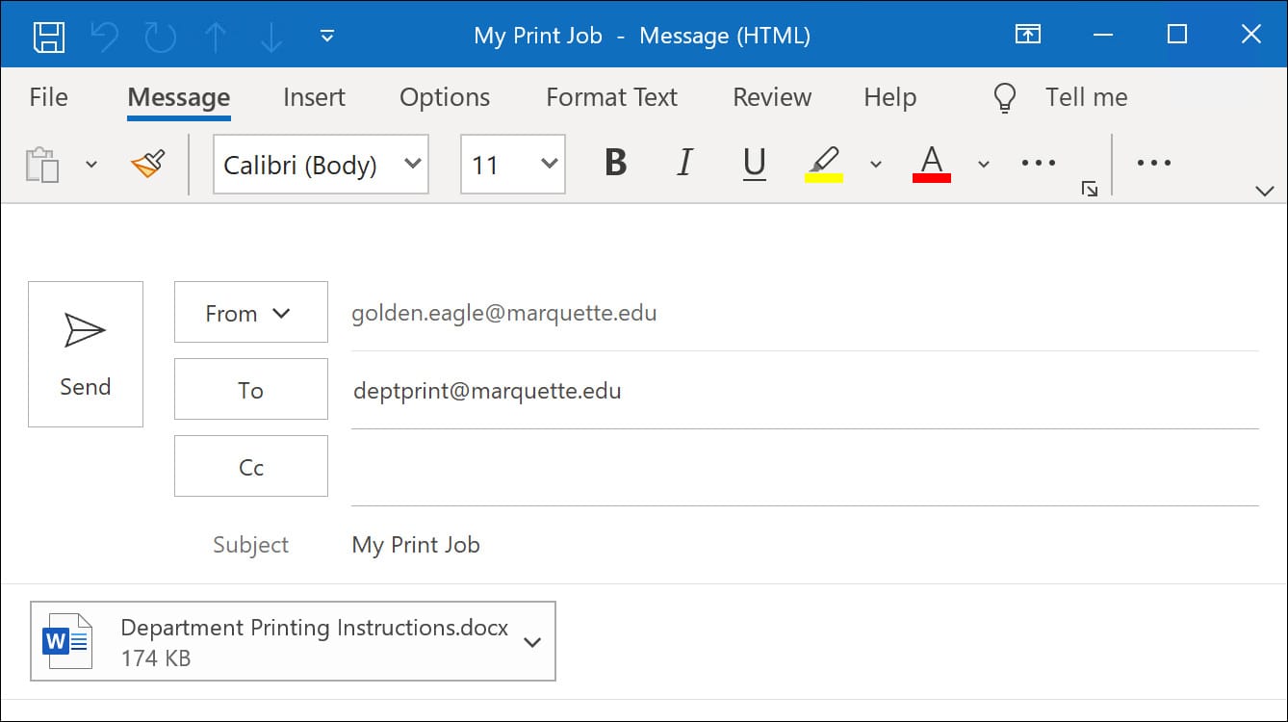Click the Cc button

pyautogui.click(x=250, y=466)
